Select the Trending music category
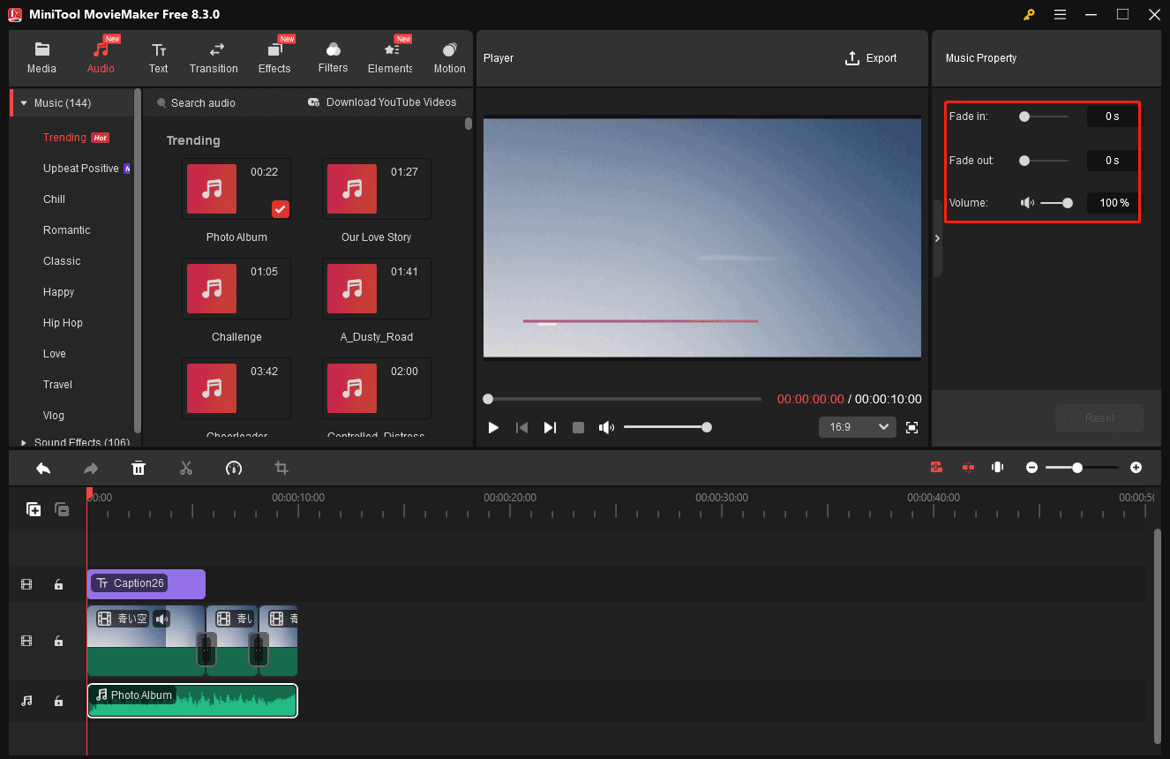Viewport: 1170px width, 759px height. 64,138
